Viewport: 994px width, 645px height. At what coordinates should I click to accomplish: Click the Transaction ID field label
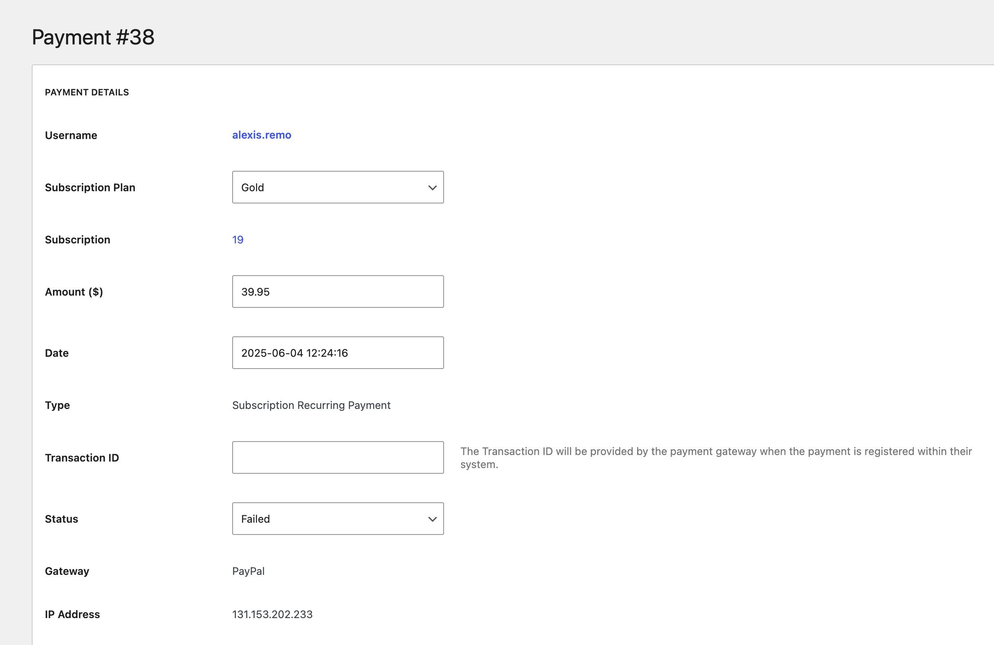[x=82, y=458]
